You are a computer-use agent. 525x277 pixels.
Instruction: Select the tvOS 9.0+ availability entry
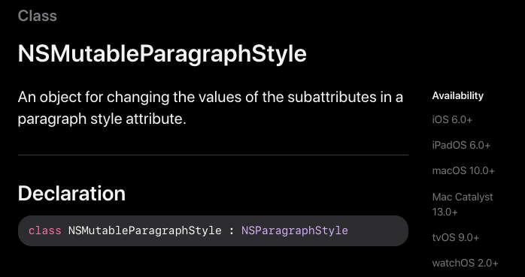tap(456, 237)
